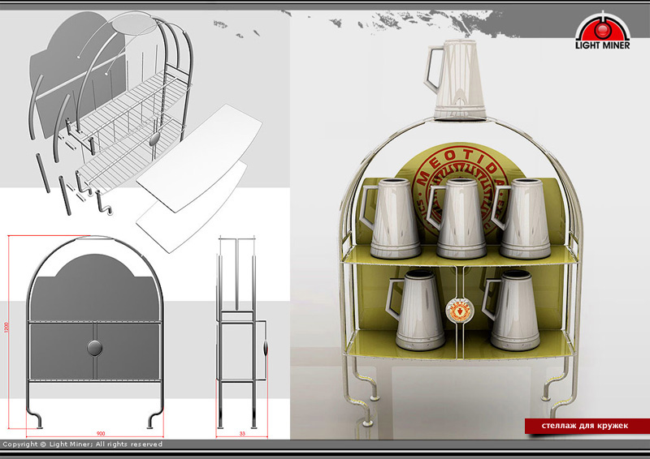Viewport: 650px width, 459px height.
Task: Click the round knob in the front elevation drawing
Action: (x=95, y=348)
